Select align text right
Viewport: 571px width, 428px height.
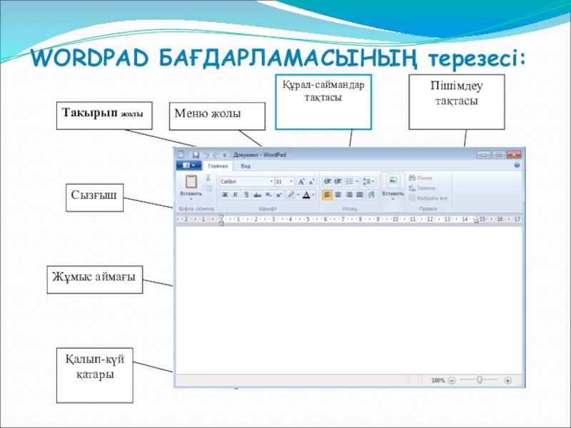pyautogui.click(x=349, y=195)
